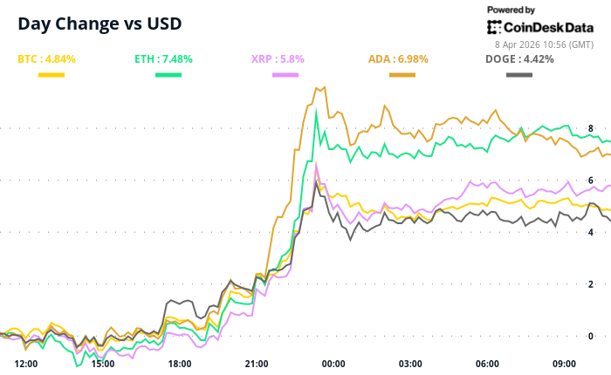Toggle the BTC 4.84% legend label
Viewport: 611px width, 375px height.
[47, 59]
